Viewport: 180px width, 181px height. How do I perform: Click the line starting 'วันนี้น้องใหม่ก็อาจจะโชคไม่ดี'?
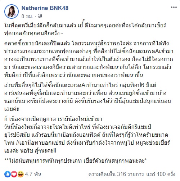tap(78, 127)
